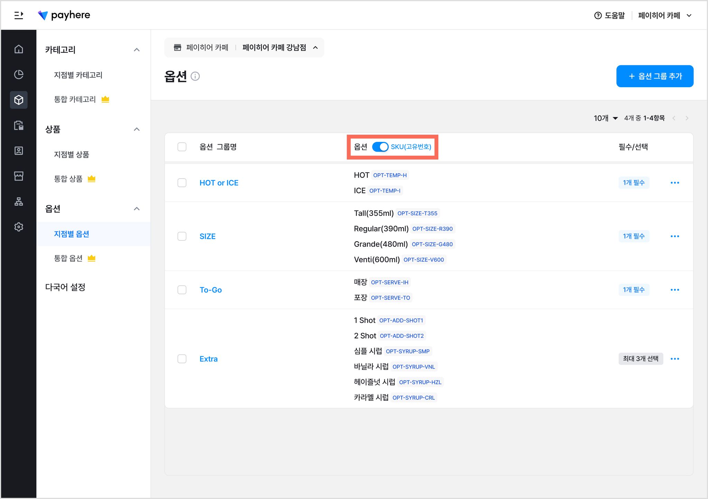Click the store icon in the branch selector
The image size is (708, 499).
(x=177, y=47)
